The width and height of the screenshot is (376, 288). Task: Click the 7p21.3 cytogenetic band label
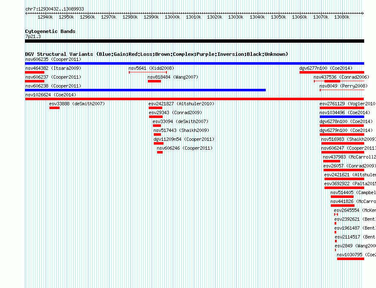click(33, 36)
